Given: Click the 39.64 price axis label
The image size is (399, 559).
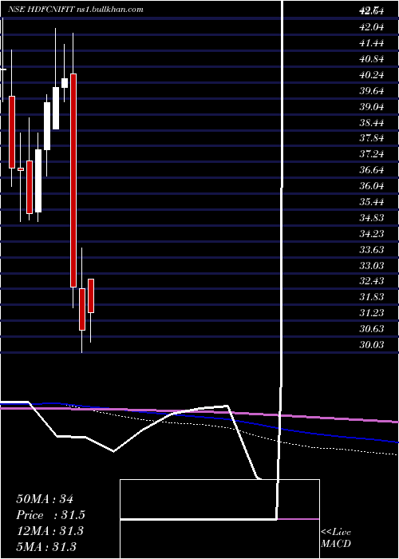Looking at the screenshot, I should 372,90.
